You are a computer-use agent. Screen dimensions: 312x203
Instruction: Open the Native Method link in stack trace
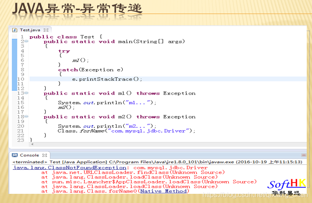pos(163,191)
